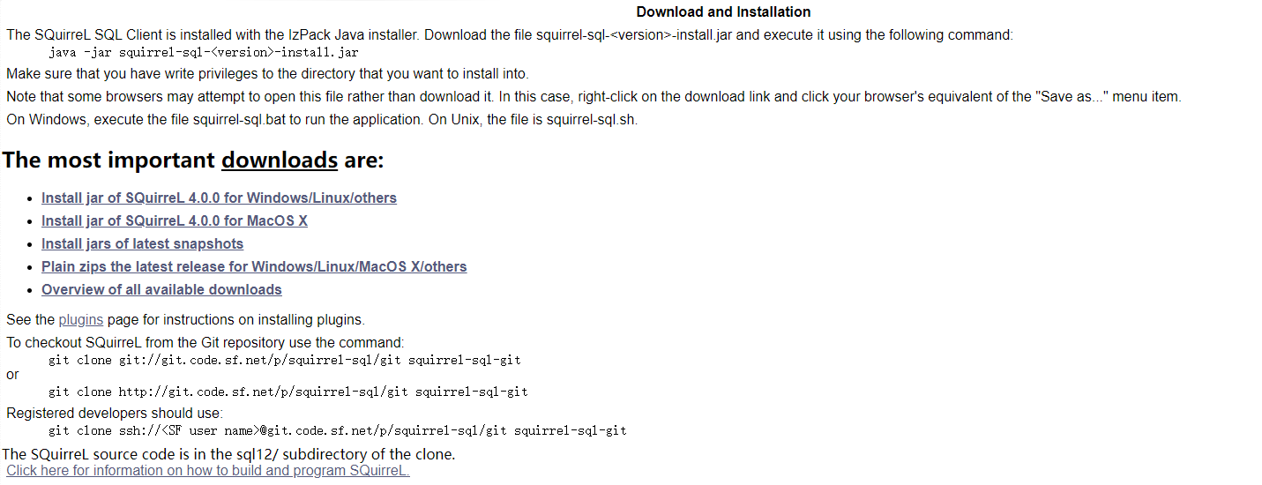Click the build and program SQuirreL link
This screenshot has height=485, width=1262.
coord(208,471)
